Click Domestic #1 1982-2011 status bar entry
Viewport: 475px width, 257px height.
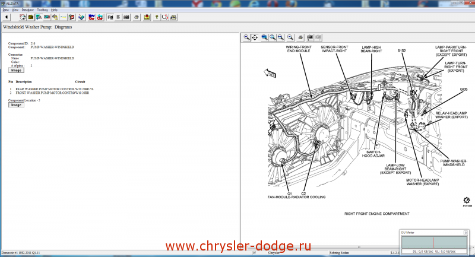(x=21, y=253)
